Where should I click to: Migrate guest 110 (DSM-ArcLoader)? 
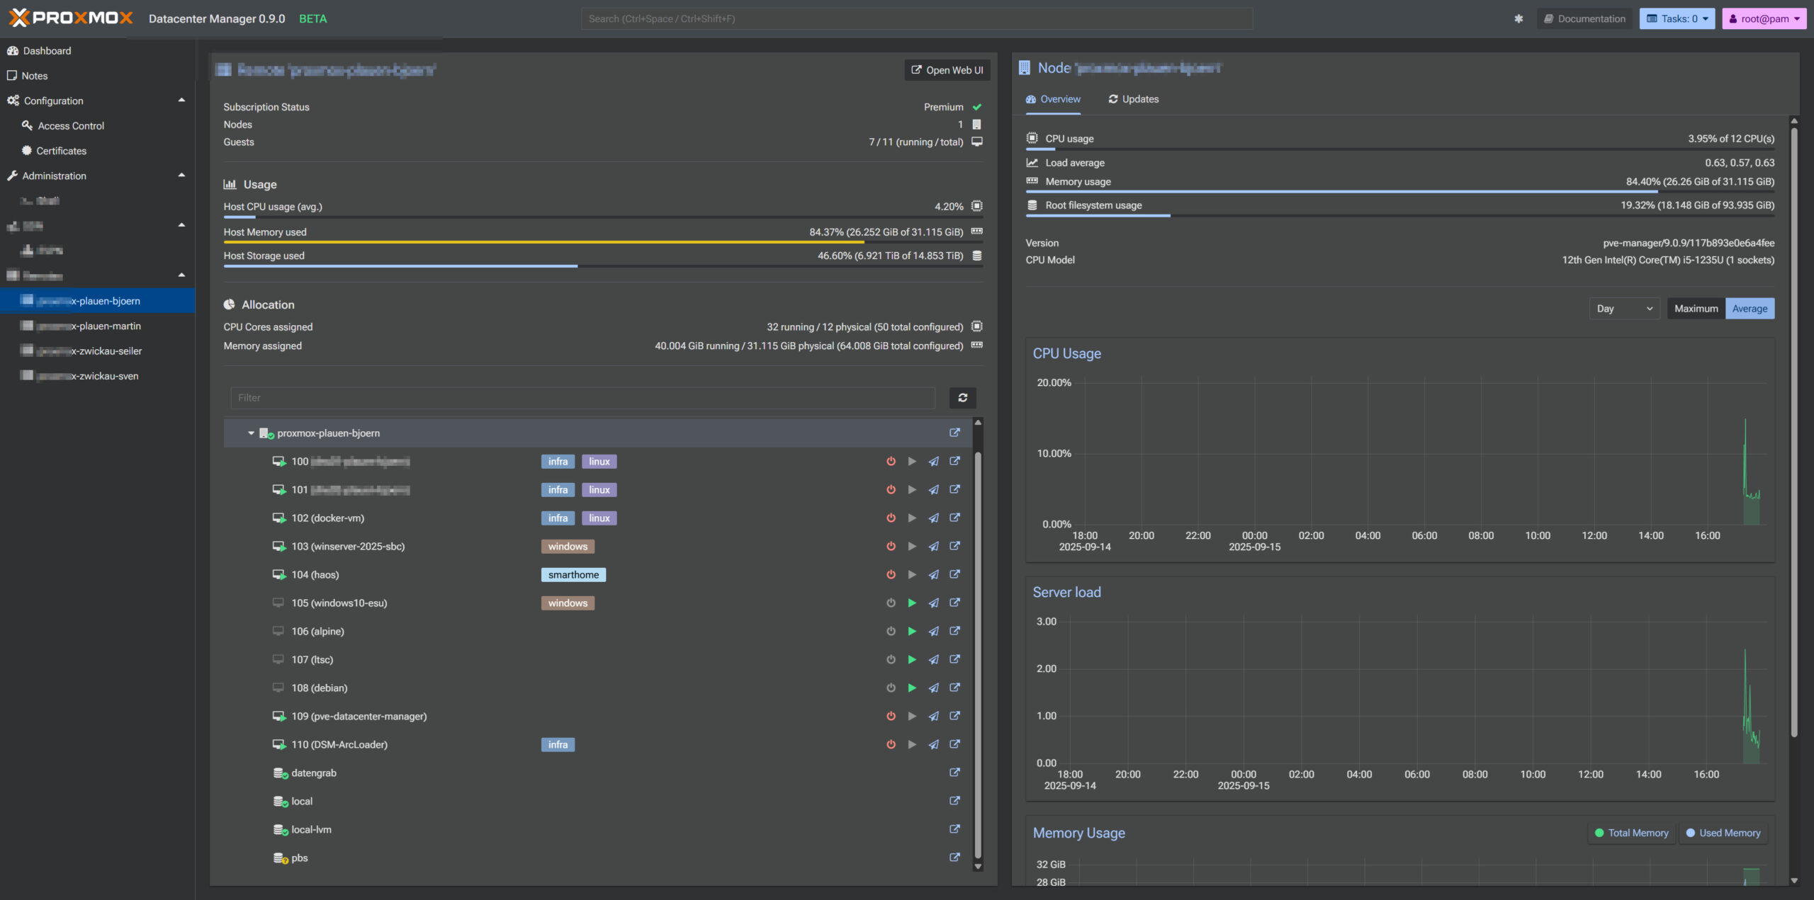point(933,744)
